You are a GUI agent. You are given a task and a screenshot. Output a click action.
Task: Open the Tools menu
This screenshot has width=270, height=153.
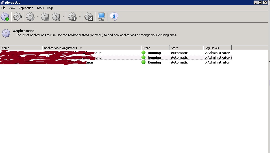point(40,8)
